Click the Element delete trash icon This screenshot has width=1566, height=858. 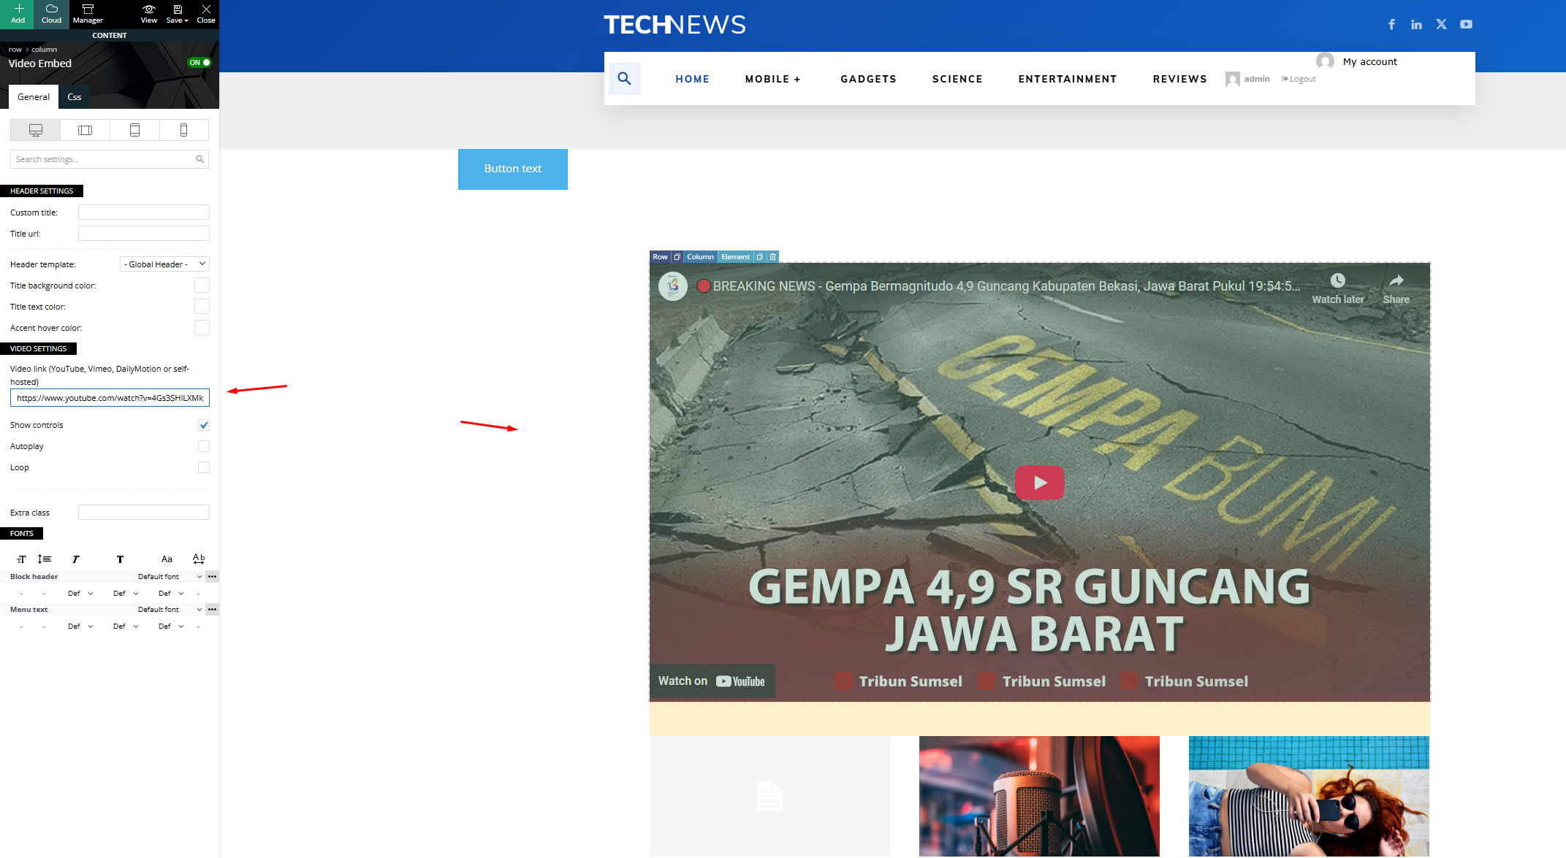(772, 257)
